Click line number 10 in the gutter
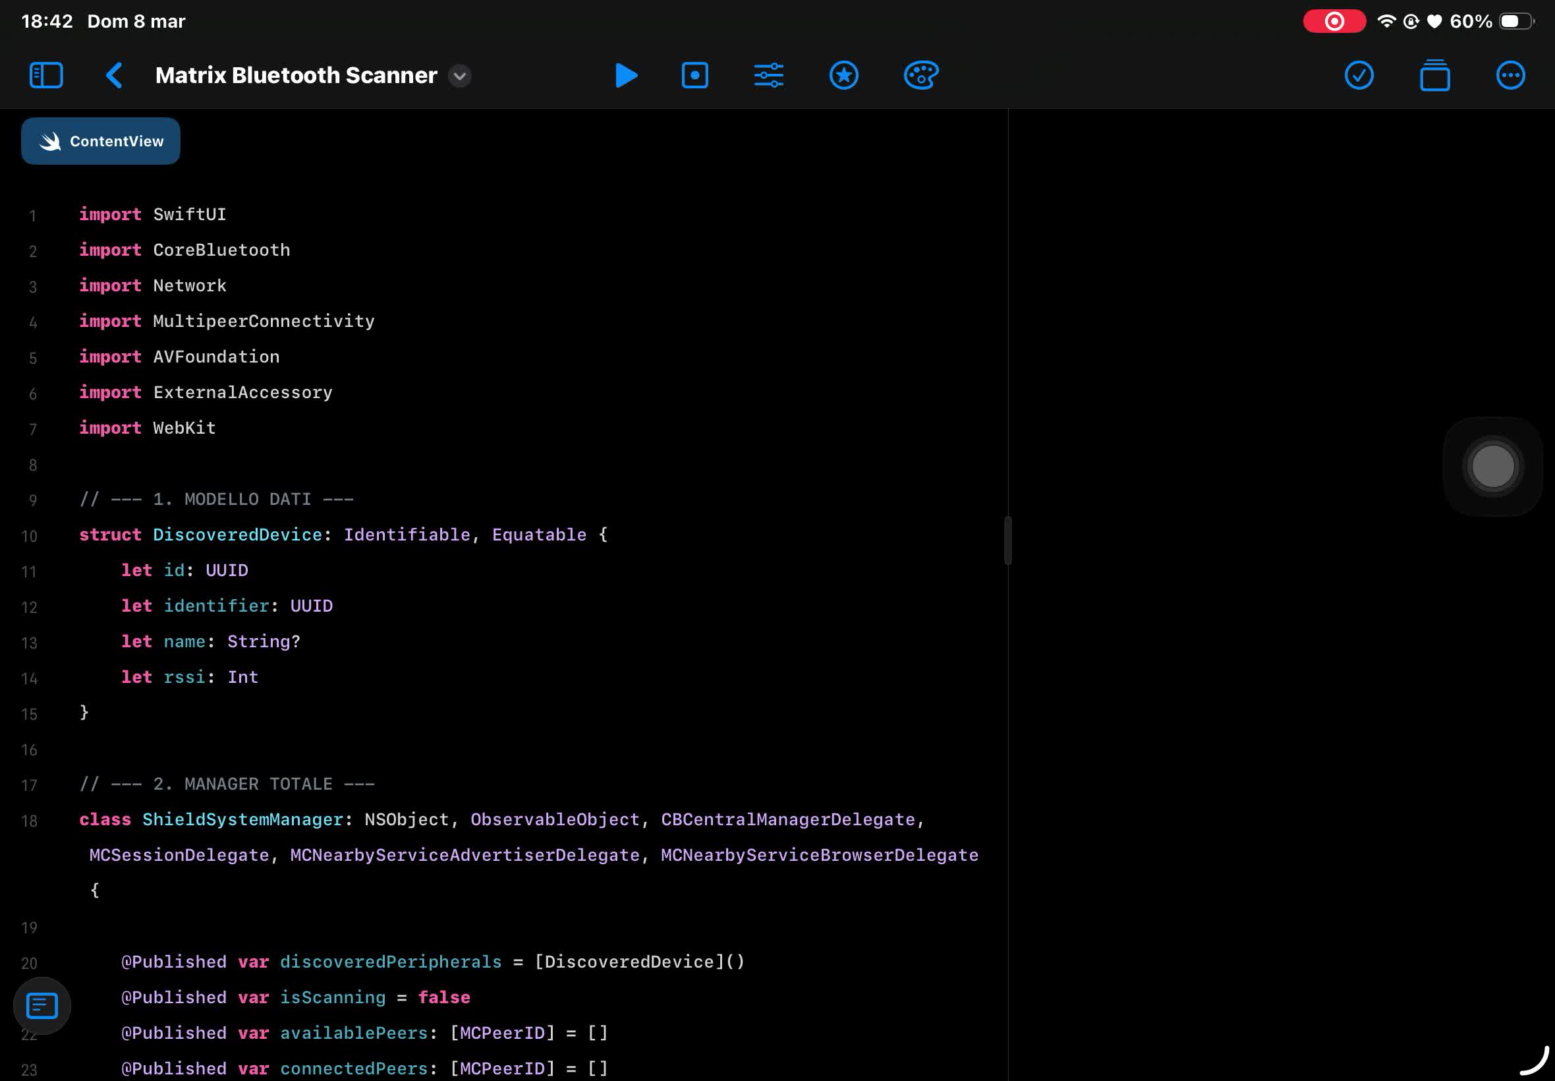The height and width of the screenshot is (1081, 1555). [x=29, y=536]
